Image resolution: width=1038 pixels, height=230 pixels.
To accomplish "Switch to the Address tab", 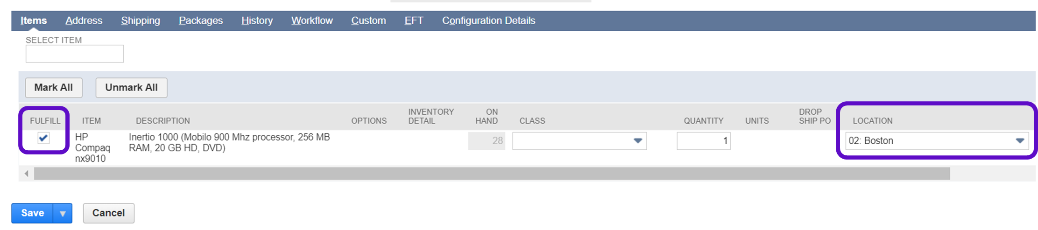I will tap(84, 21).
